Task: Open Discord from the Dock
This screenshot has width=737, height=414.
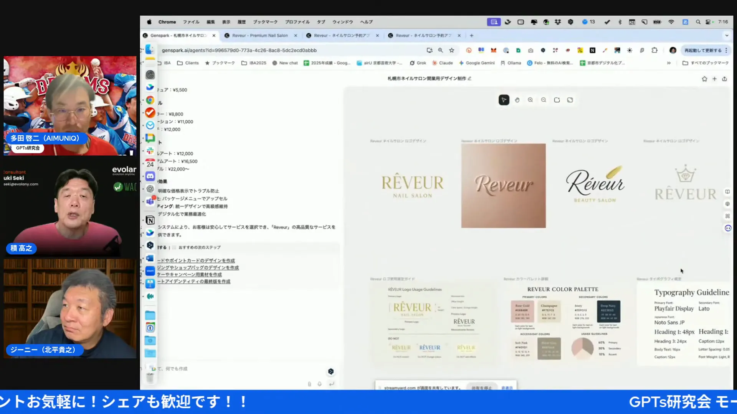Action: coord(150,176)
